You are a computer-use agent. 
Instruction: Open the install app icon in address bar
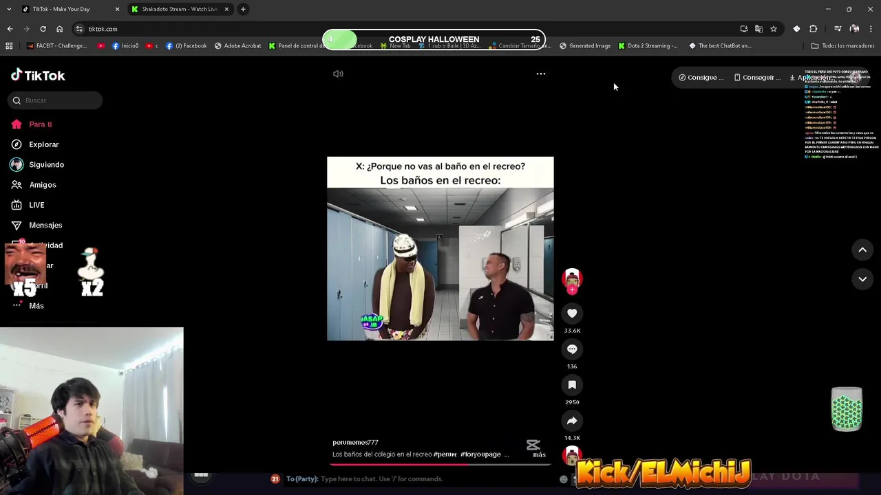click(x=744, y=29)
